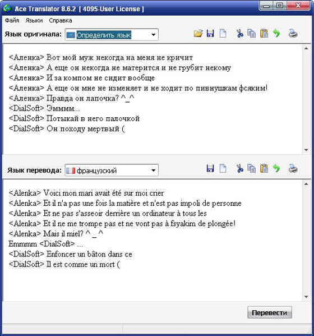Cut source text with scissors icon

239,34
